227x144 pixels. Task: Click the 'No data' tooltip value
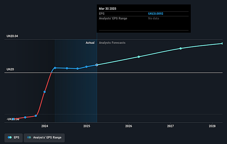(x=154, y=18)
